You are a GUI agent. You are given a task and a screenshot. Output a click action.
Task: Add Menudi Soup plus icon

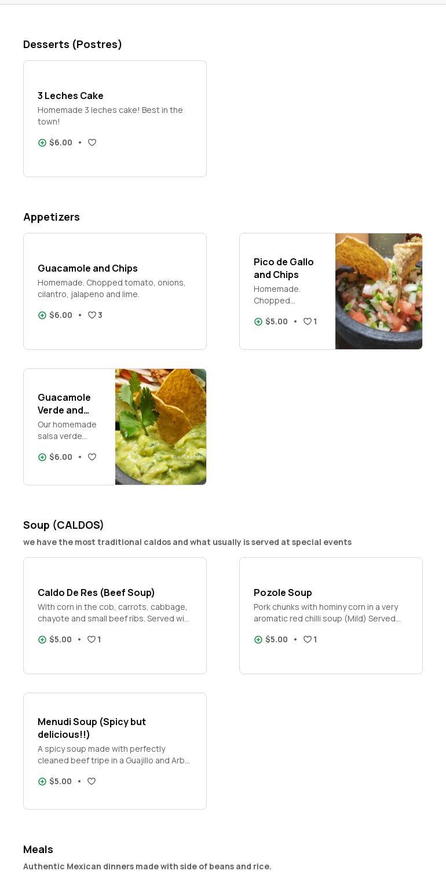pos(42,781)
